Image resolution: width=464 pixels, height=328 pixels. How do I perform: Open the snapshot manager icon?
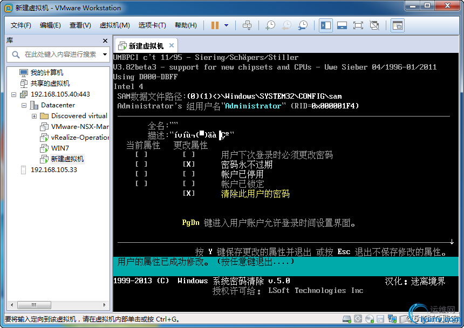[303, 25]
